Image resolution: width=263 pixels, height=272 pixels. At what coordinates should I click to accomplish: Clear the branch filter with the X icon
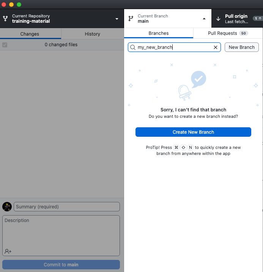216,47
